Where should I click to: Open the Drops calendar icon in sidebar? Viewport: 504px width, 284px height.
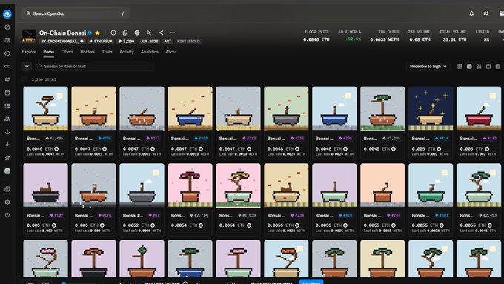7,93
